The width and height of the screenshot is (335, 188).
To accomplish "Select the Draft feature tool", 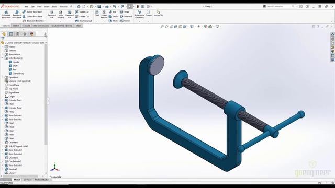I will [113, 16].
